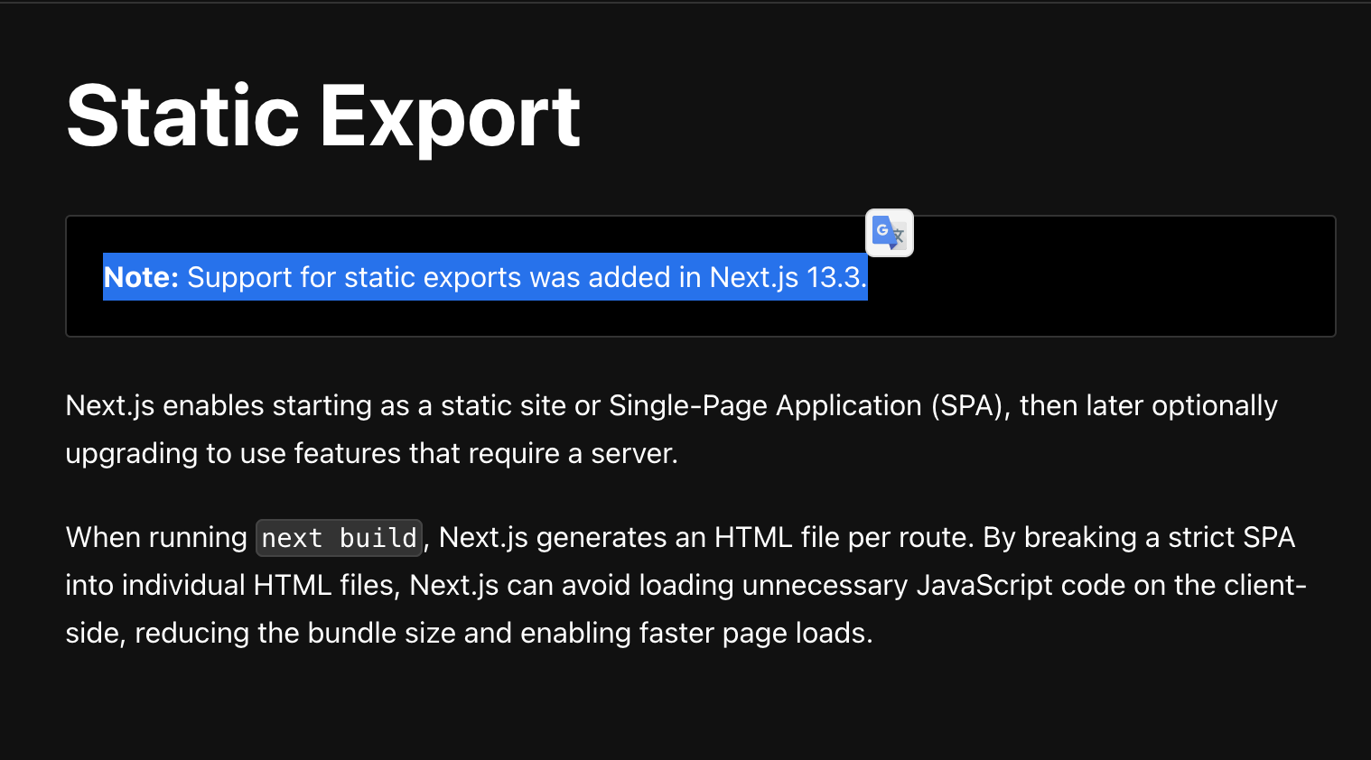Click "When running" at paragraph start

pyautogui.click(x=156, y=538)
